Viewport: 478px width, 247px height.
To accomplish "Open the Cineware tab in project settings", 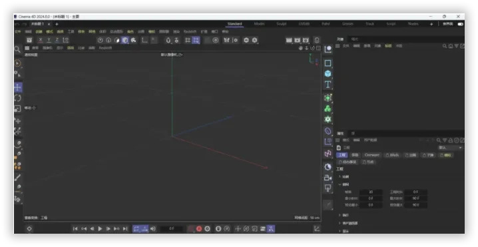I will (372, 155).
